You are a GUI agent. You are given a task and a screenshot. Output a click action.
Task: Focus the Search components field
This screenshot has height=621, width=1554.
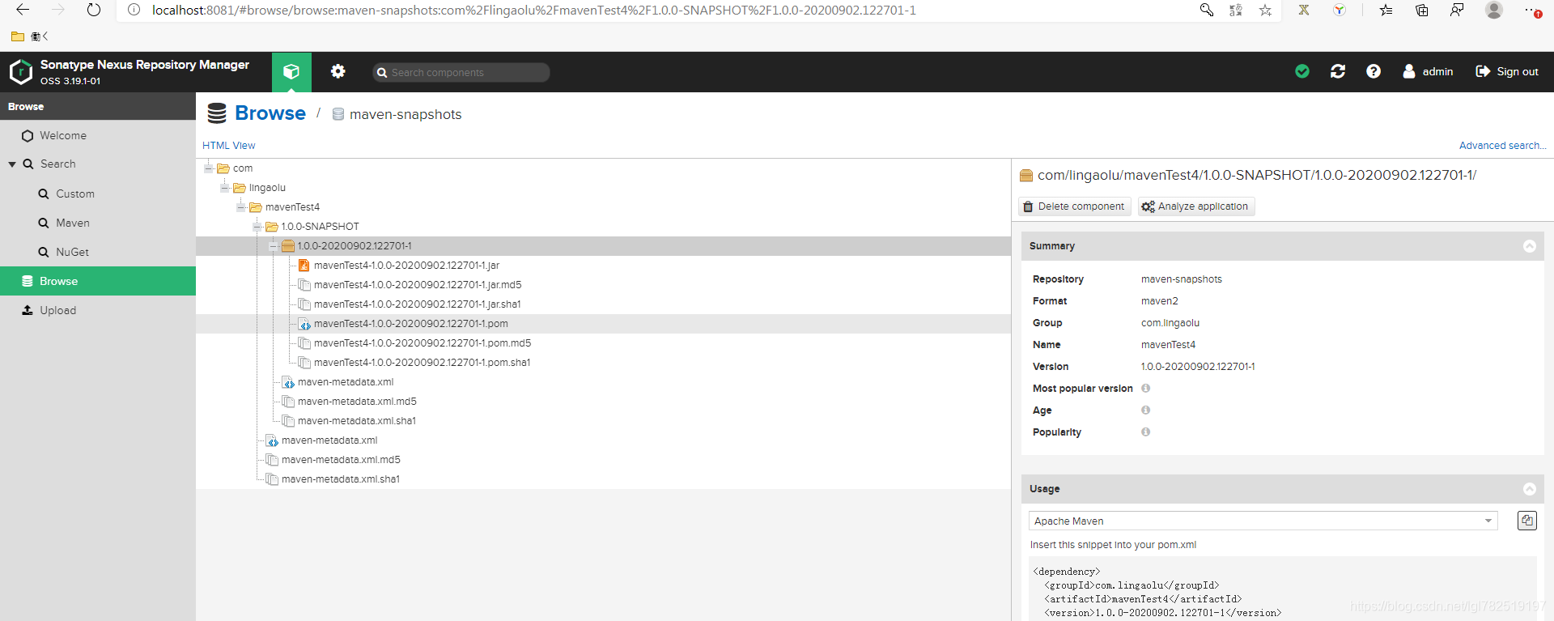coord(461,72)
